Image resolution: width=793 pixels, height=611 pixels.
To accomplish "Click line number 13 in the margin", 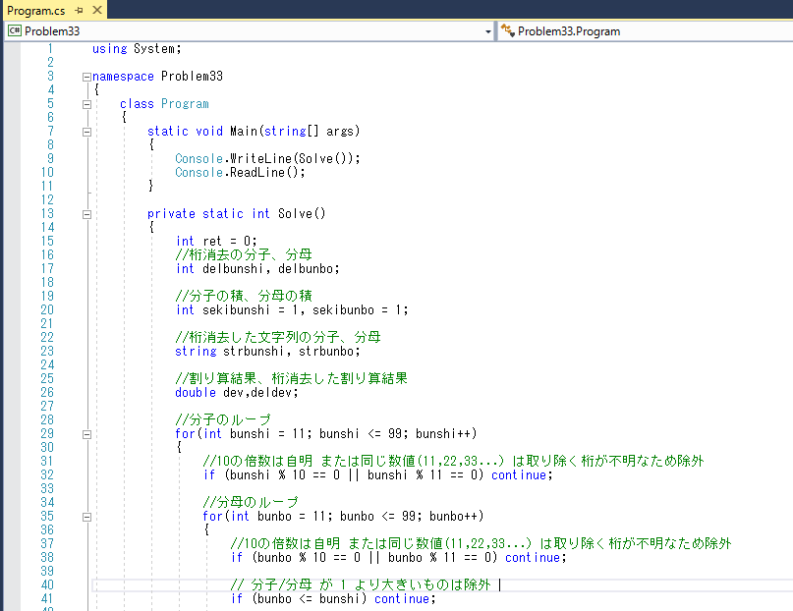I will 47,214.
